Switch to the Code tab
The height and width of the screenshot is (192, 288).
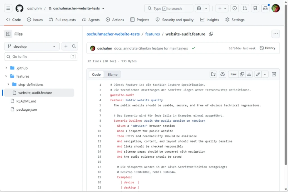pos(13,20)
